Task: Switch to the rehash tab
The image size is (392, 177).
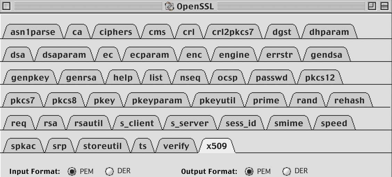Action: 350,100
